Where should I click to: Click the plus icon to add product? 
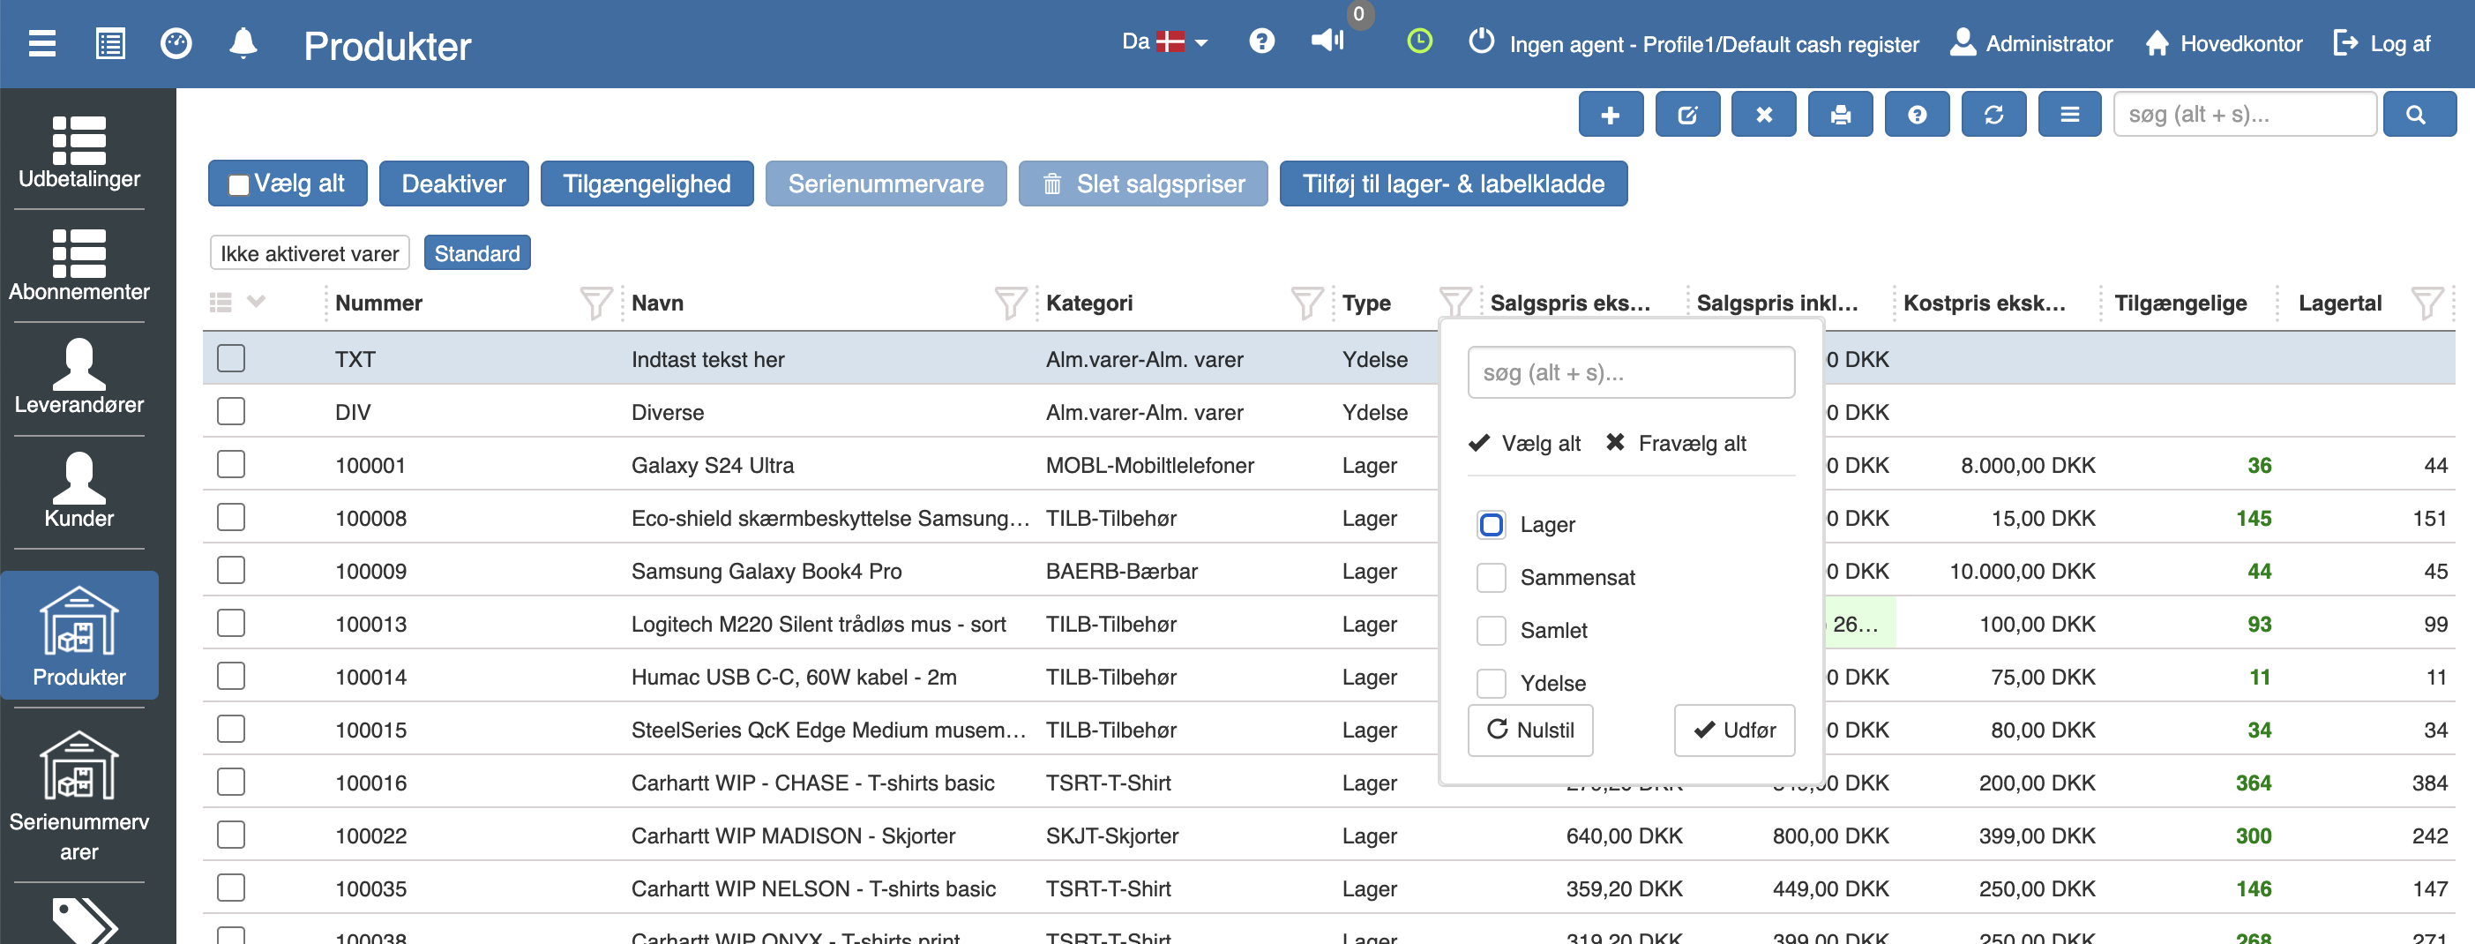[1611, 116]
